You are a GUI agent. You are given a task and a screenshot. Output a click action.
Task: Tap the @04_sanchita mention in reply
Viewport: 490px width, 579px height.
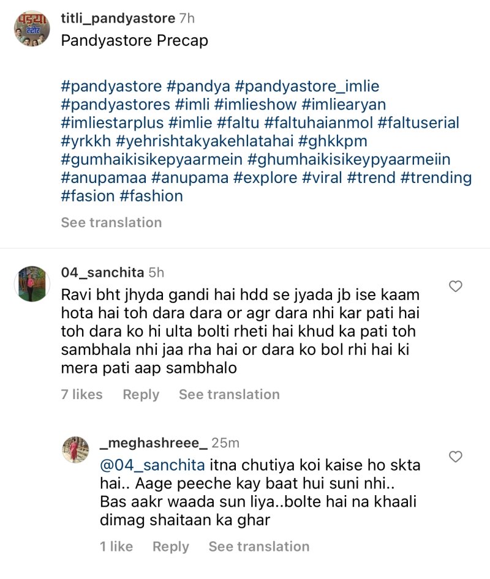[153, 465]
